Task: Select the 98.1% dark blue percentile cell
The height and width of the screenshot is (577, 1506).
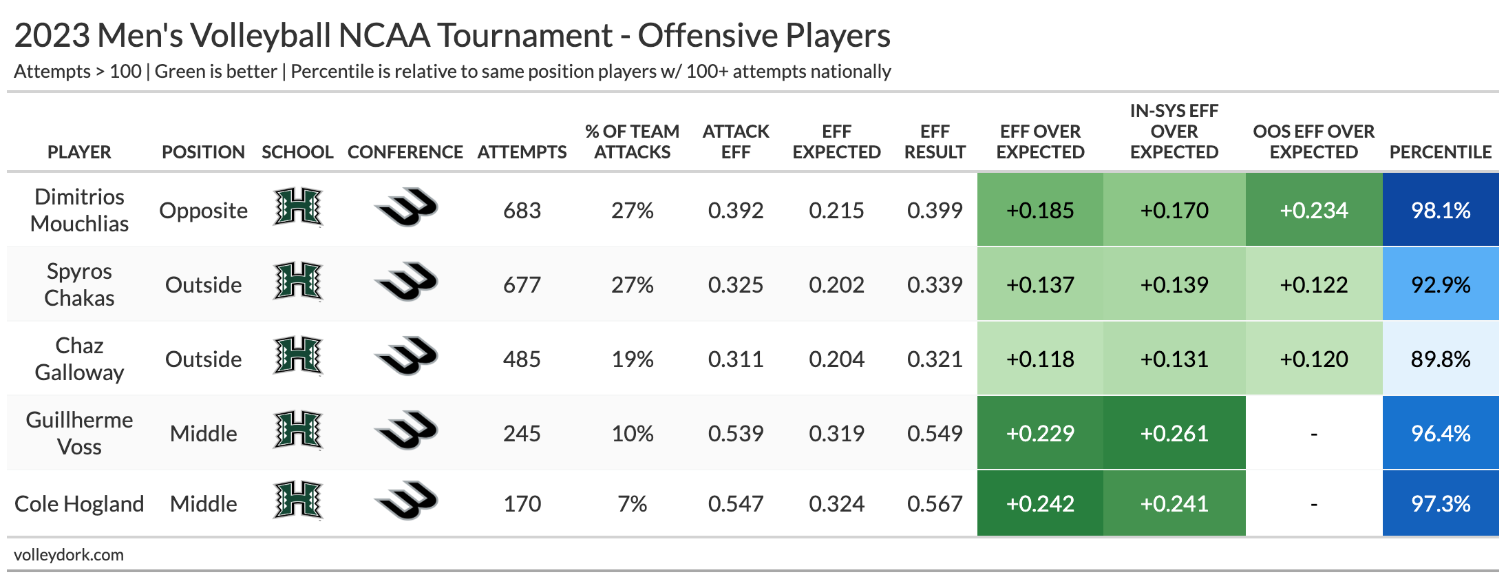Action: coord(1440,210)
